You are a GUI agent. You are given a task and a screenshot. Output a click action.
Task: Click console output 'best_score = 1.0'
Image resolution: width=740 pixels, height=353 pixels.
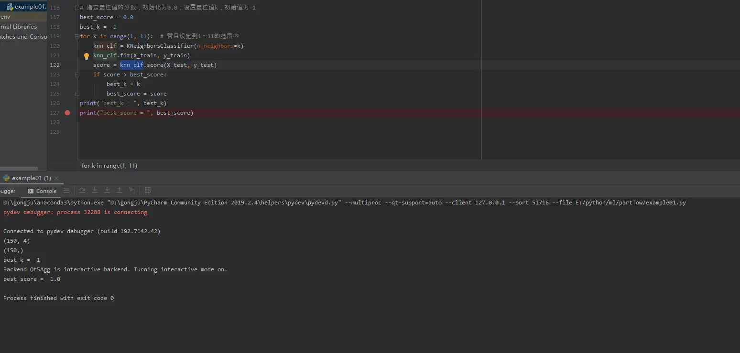32,279
